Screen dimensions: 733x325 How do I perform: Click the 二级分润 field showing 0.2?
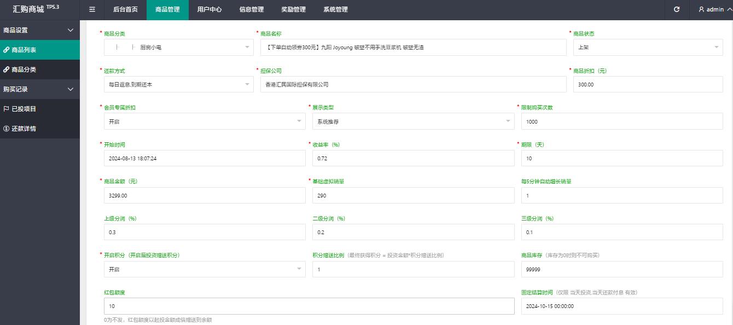coord(414,232)
